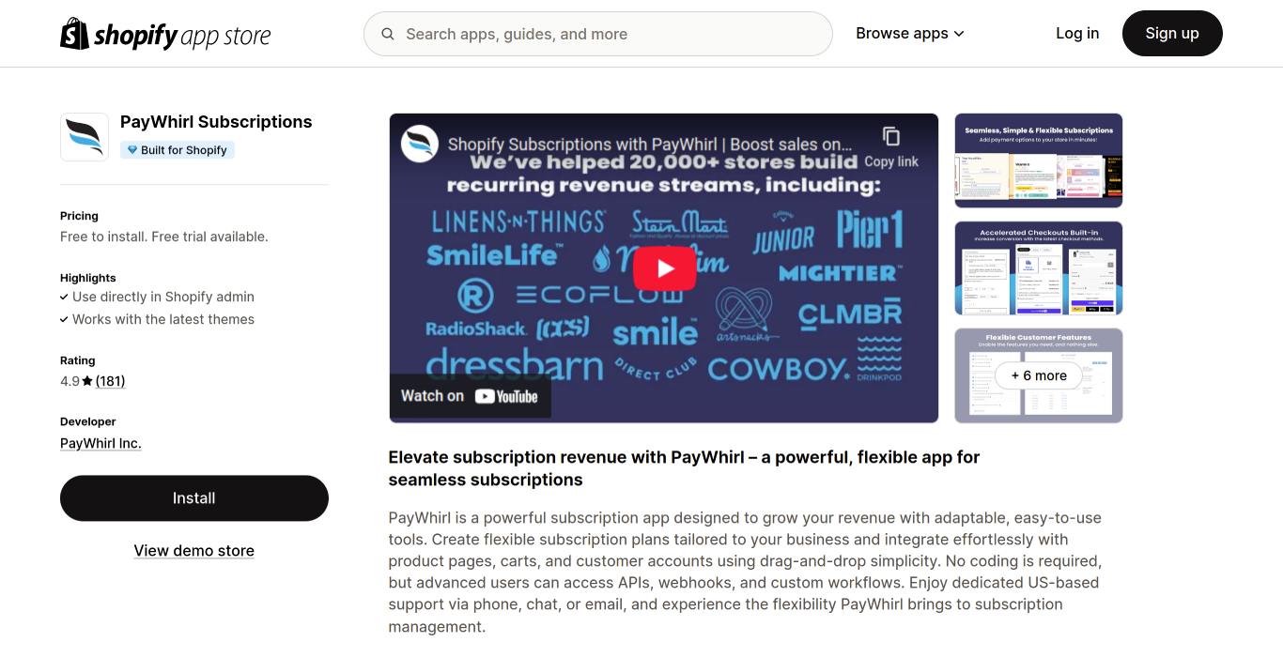
Task: Focus the search apps input field
Action: [x=598, y=34]
